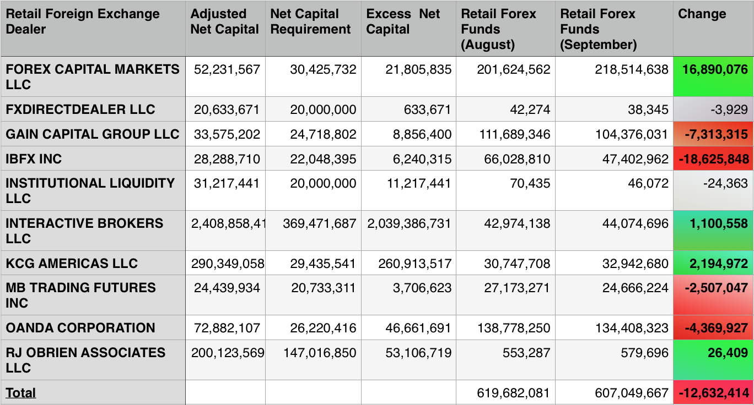This screenshot has width=754, height=405.
Task: Click the IBFX INC dealer name
Action: [34, 159]
